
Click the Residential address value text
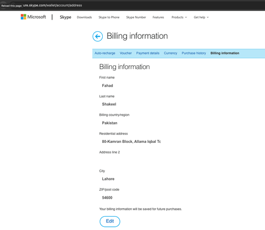point(131,141)
